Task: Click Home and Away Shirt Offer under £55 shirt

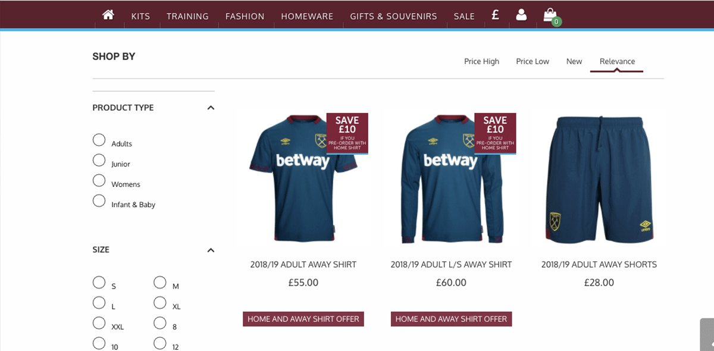Action: pos(303,319)
